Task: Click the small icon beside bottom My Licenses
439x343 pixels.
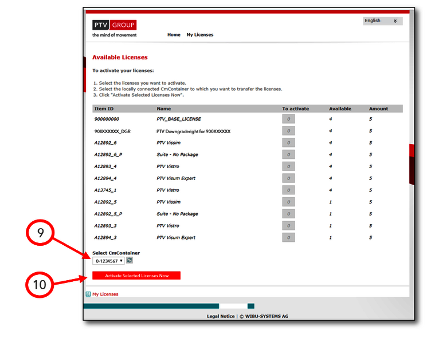Action: click(88, 294)
